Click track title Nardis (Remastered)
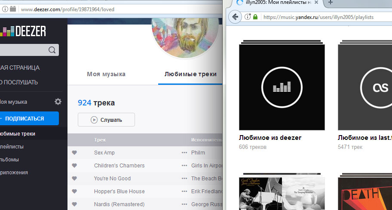The height and width of the screenshot is (210, 392). (x=119, y=204)
